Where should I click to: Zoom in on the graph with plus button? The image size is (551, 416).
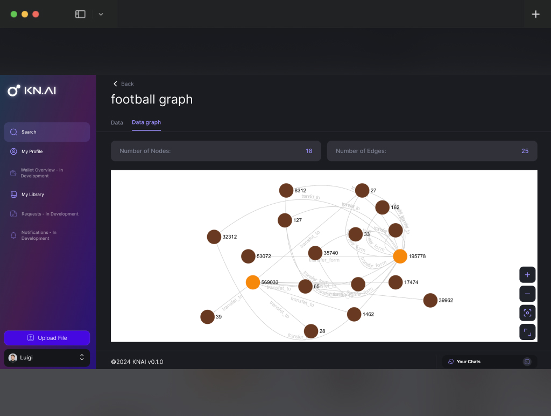point(527,275)
